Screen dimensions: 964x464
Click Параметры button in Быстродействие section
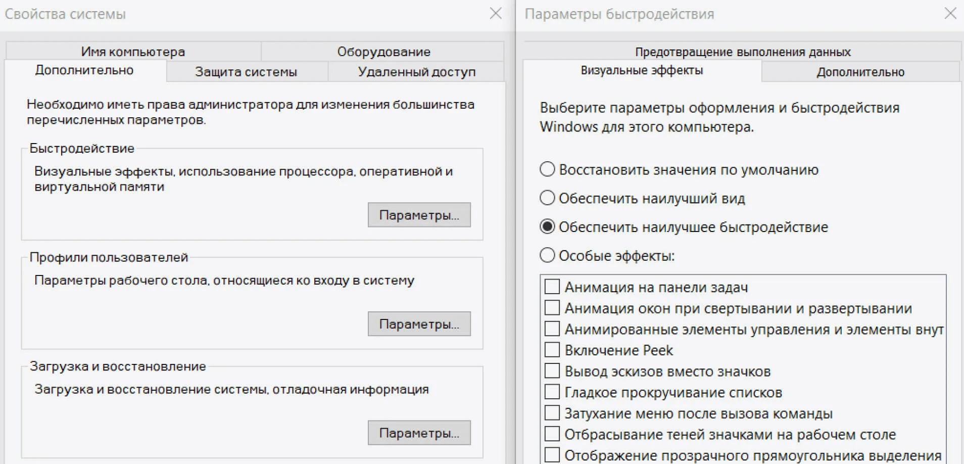pyautogui.click(x=419, y=215)
